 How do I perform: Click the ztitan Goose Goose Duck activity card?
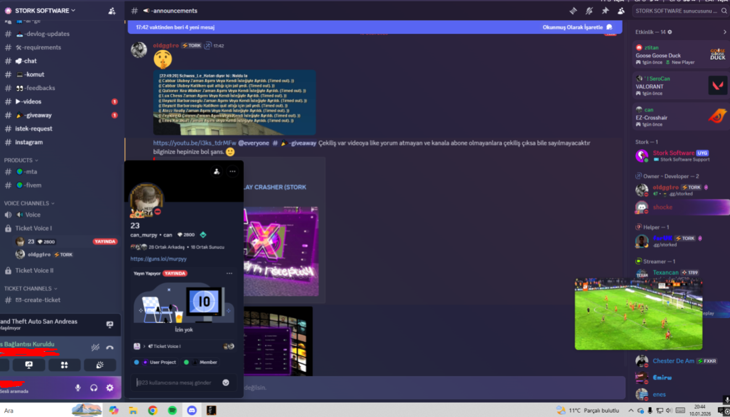coord(681,55)
